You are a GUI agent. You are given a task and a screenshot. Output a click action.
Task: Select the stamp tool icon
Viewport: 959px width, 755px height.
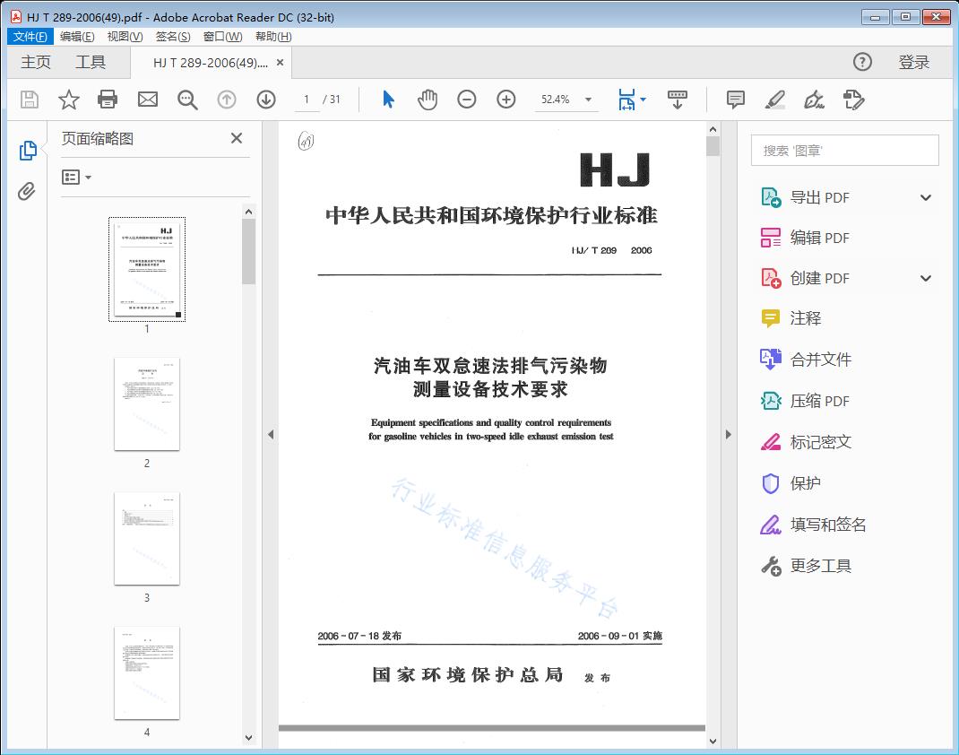853,100
